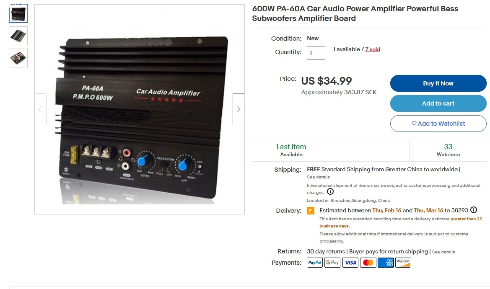The height and width of the screenshot is (289, 490).
Task: Add item to Watchlist
Action: click(x=438, y=124)
